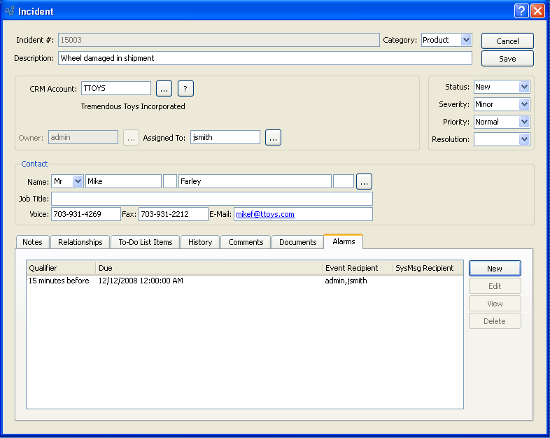550x438 pixels.
Task: Click the Description text field
Action: pos(265,59)
